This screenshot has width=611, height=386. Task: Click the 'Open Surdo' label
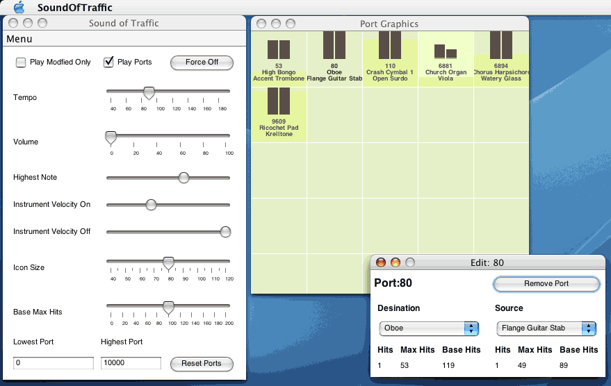click(390, 78)
